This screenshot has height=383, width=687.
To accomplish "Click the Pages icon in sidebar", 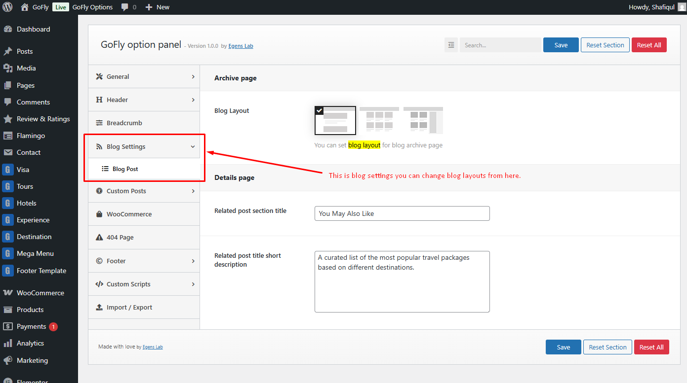I will (x=8, y=85).
